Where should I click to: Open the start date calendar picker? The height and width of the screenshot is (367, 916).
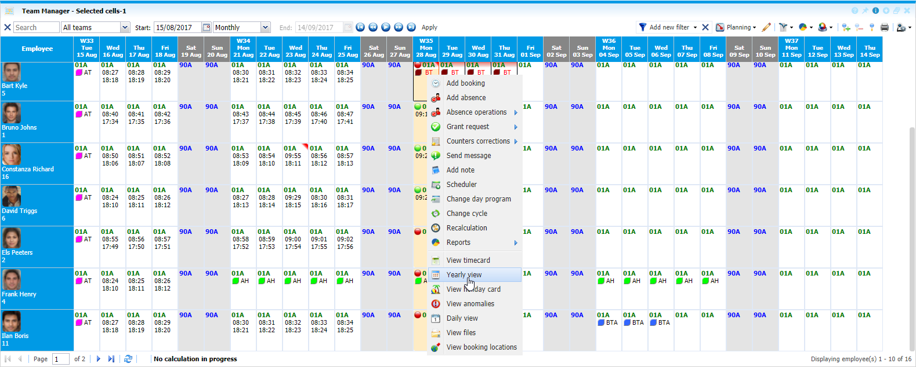click(207, 27)
